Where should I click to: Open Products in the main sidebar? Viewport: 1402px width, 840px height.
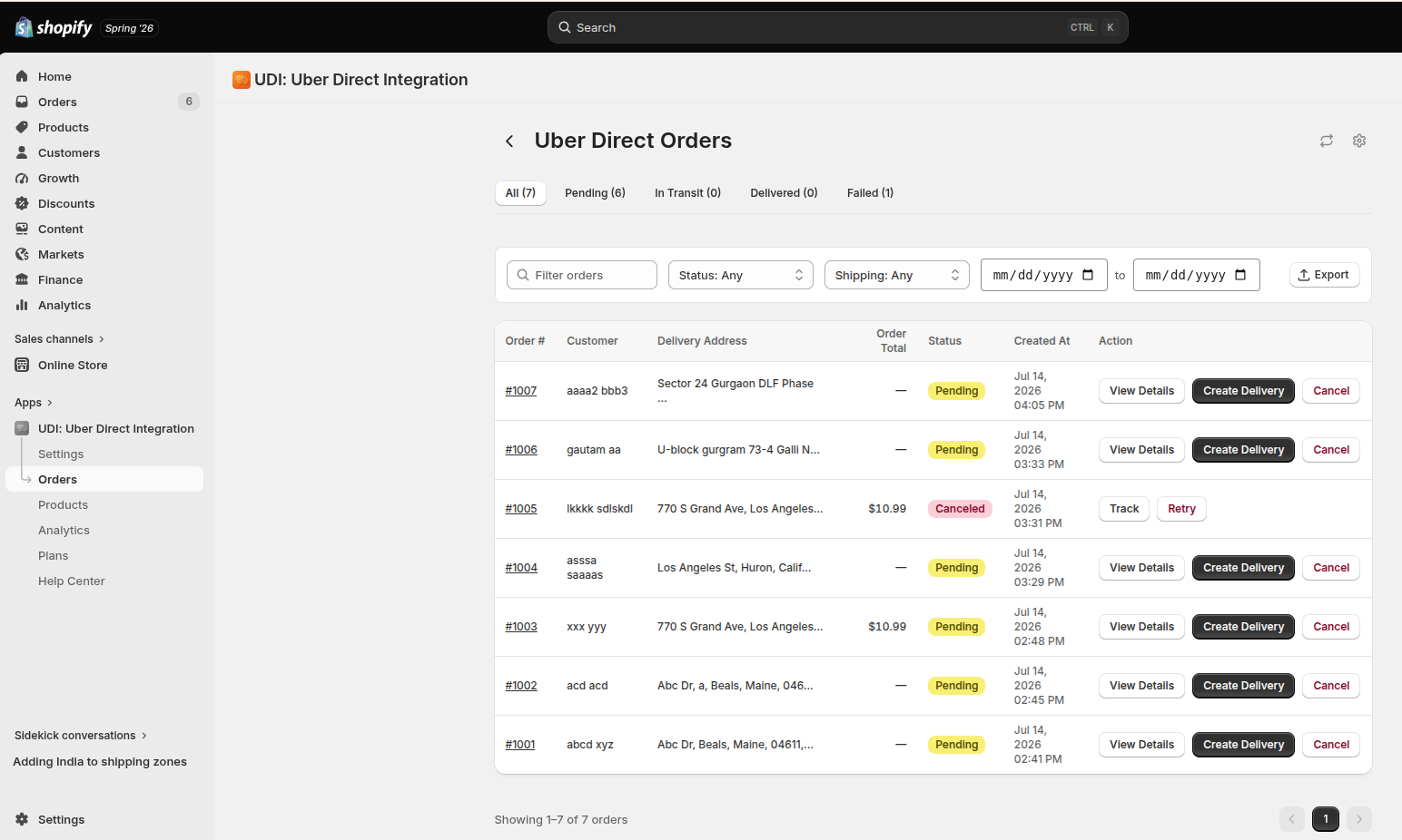(x=64, y=127)
